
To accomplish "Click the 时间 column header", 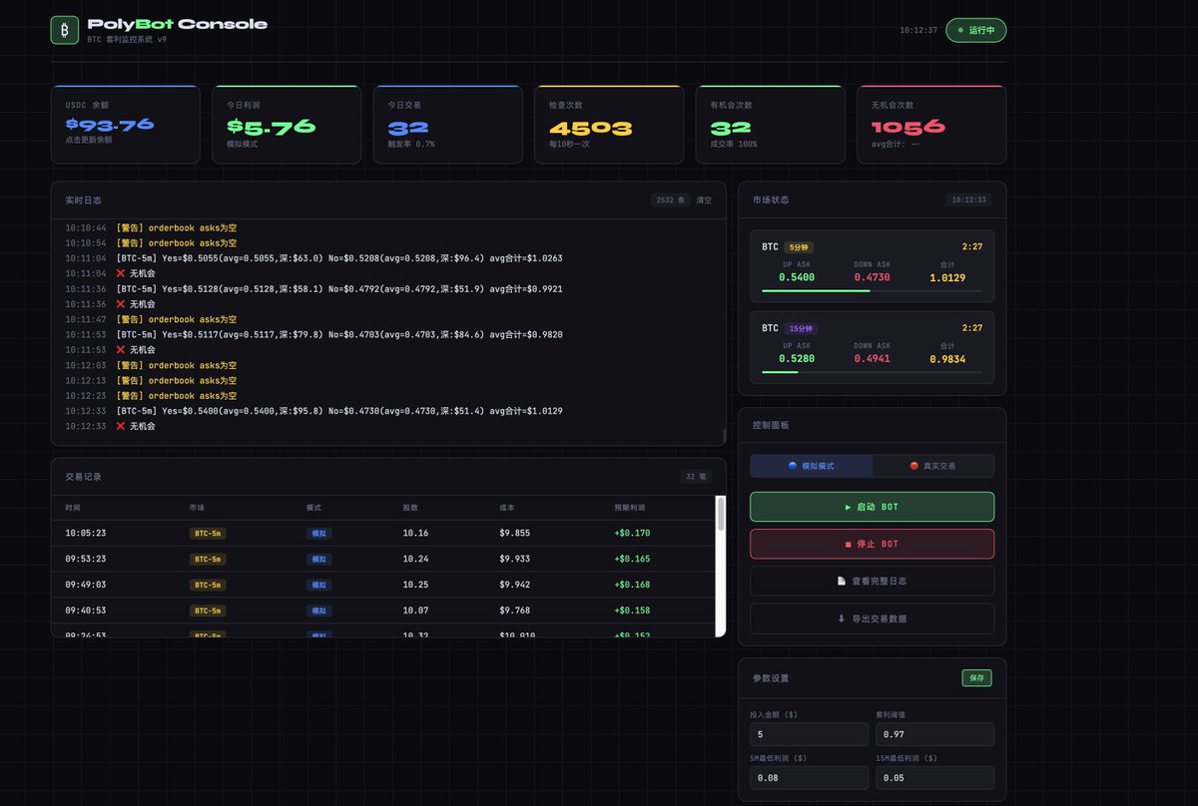I will 73,508.
